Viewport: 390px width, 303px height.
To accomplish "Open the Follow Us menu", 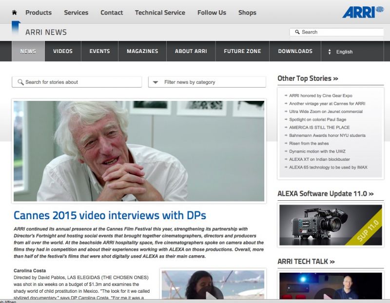I will pyautogui.click(x=212, y=13).
